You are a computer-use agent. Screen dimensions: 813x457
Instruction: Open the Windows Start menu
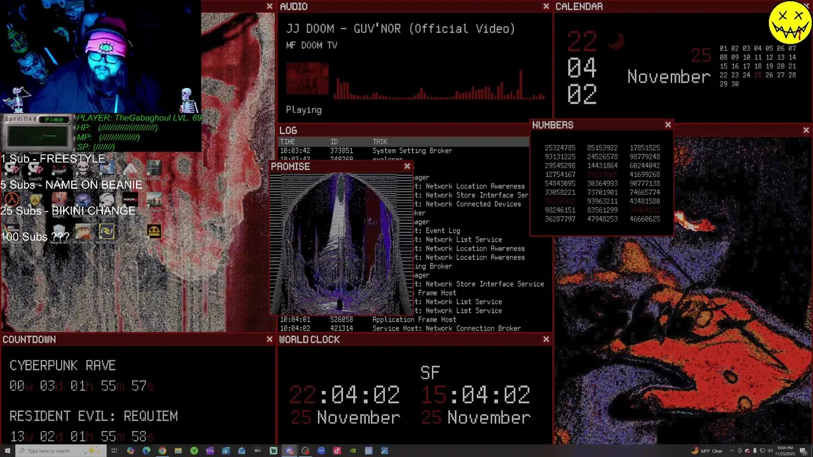[7, 451]
